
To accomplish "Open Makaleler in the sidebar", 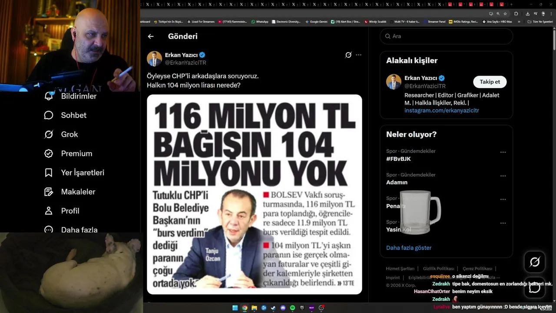I will 70,192.
